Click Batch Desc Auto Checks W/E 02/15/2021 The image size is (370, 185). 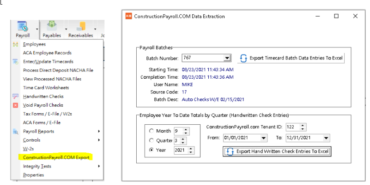tap(213, 99)
